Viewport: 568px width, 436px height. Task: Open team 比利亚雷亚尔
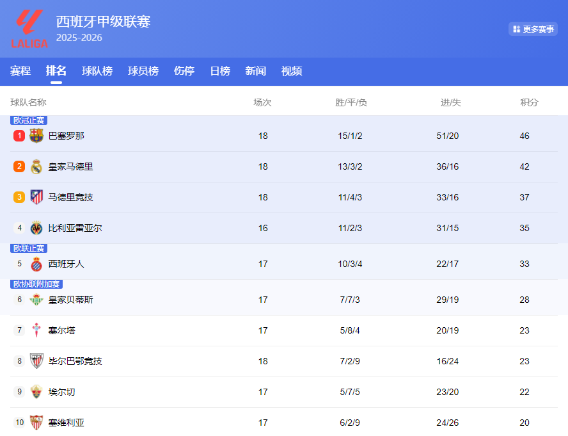(75, 228)
